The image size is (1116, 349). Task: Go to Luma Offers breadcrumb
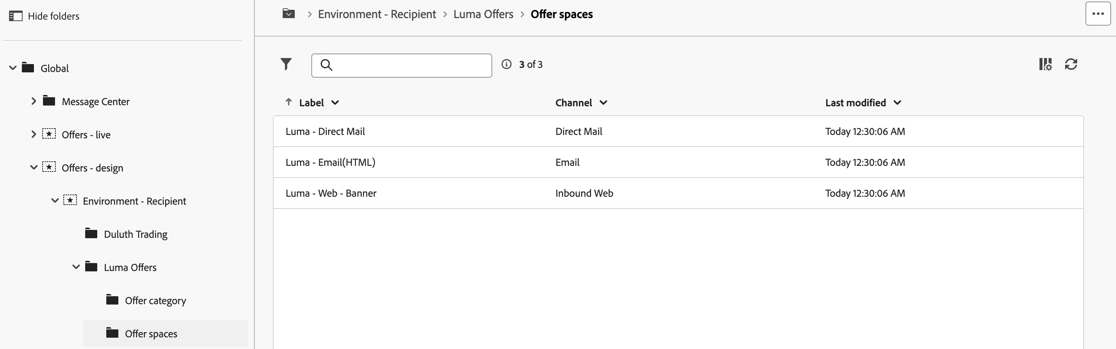tap(483, 14)
